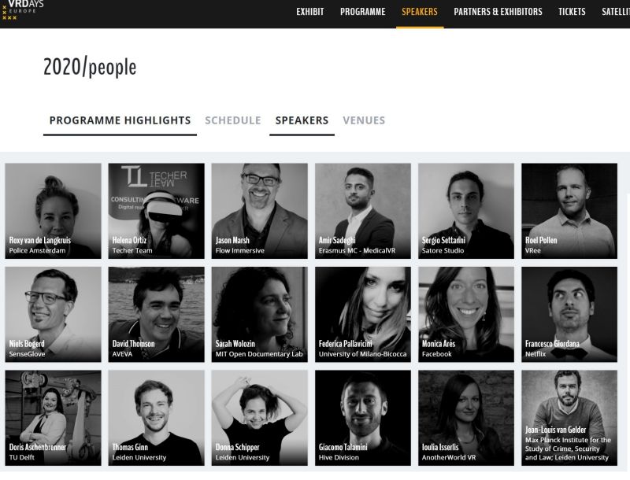
Task: Open Amir Sadeghi Erasmus MC card
Action: 363,211
